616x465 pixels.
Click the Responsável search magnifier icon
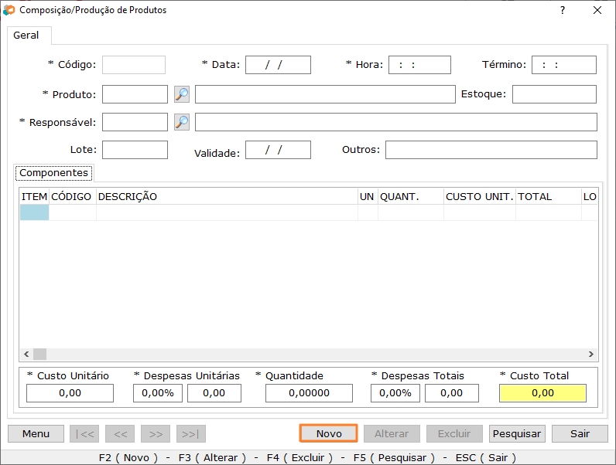point(182,122)
